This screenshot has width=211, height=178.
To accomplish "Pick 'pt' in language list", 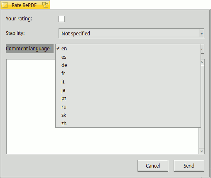I will pos(128,99).
